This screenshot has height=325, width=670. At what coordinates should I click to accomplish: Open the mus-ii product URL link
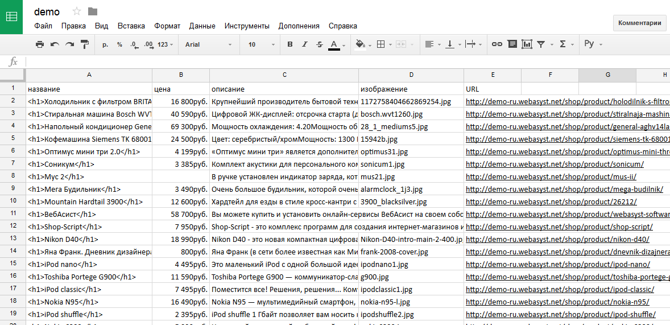[x=551, y=176]
